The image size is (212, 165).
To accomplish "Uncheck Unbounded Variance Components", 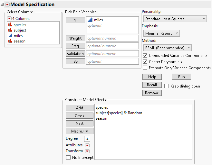I will pyautogui.click(x=145, y=56).
